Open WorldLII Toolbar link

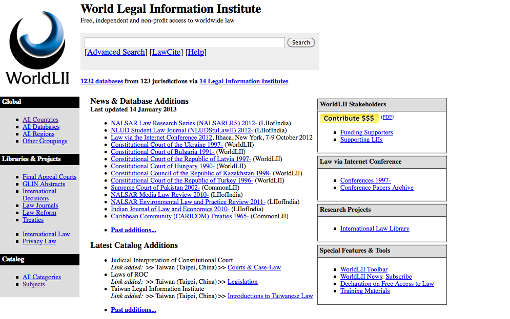click(x=363, y=269)
